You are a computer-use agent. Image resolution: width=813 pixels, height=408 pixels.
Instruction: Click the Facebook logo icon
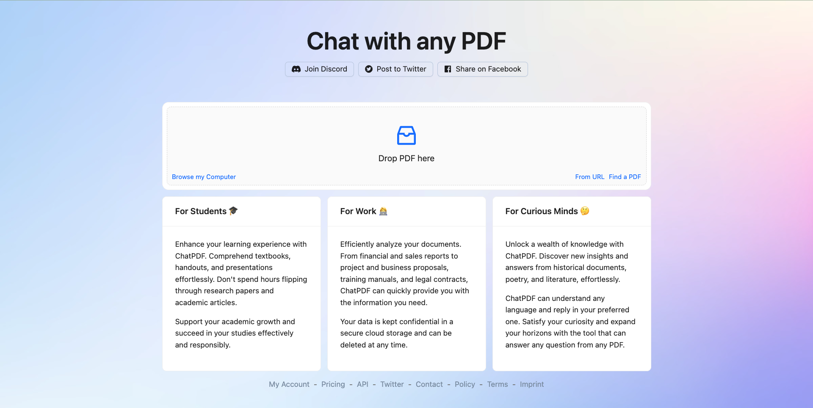click(x=448, y=69)
